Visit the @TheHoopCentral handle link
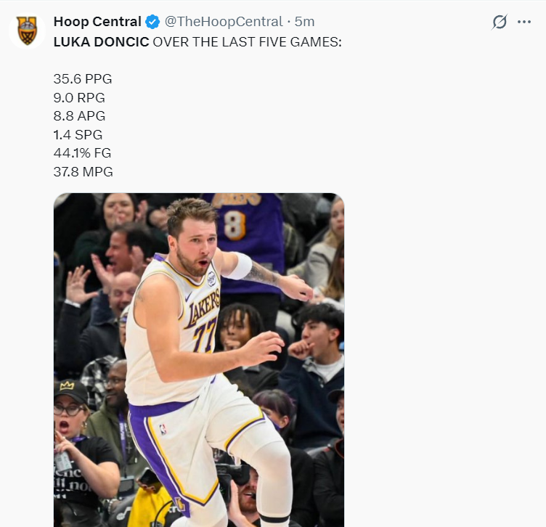The image size is (546, 527). [x=218, y=22]
